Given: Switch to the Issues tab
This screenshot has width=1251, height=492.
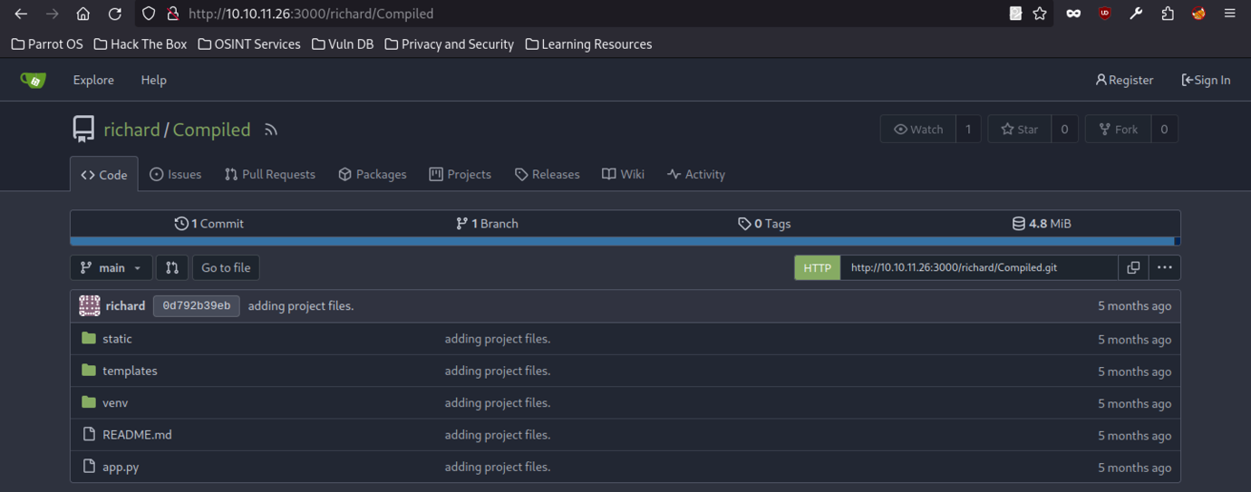Looking at the screenshot, I should [x=175, y=174].
